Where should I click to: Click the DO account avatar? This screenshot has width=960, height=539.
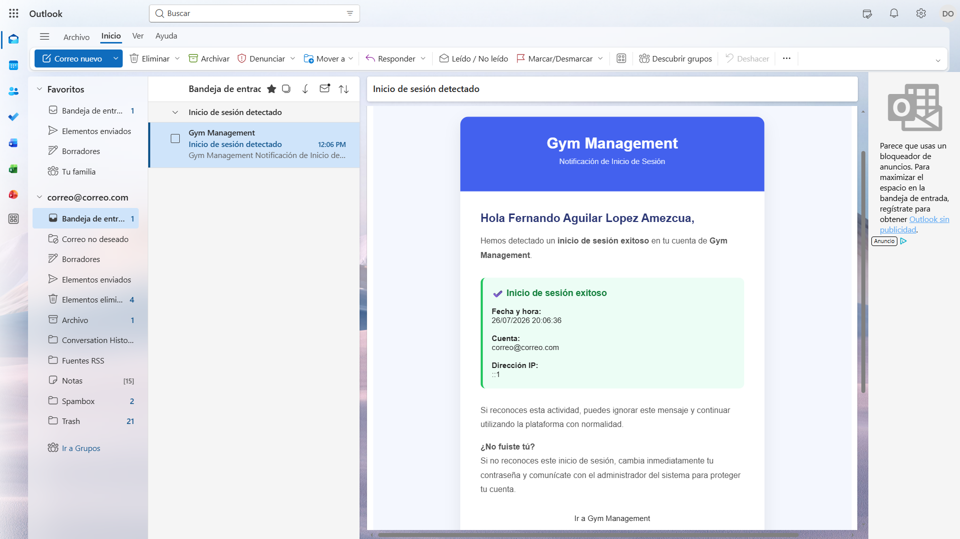pyautogui.click(x=947, y=13)
